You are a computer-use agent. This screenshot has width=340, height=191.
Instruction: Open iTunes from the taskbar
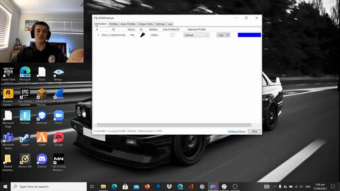tap(224, 186)
